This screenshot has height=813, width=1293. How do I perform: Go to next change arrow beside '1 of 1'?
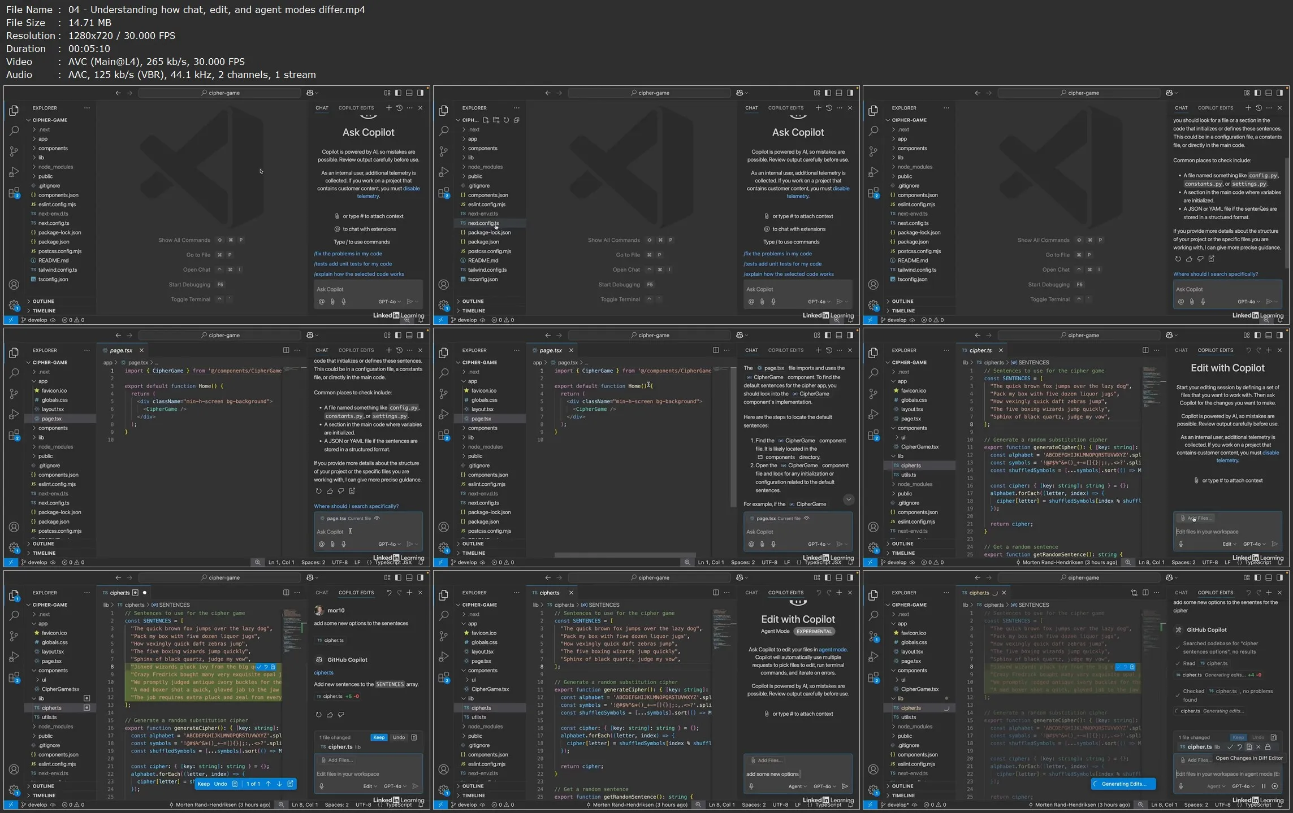pyautogui.click(x=279, y=784)
